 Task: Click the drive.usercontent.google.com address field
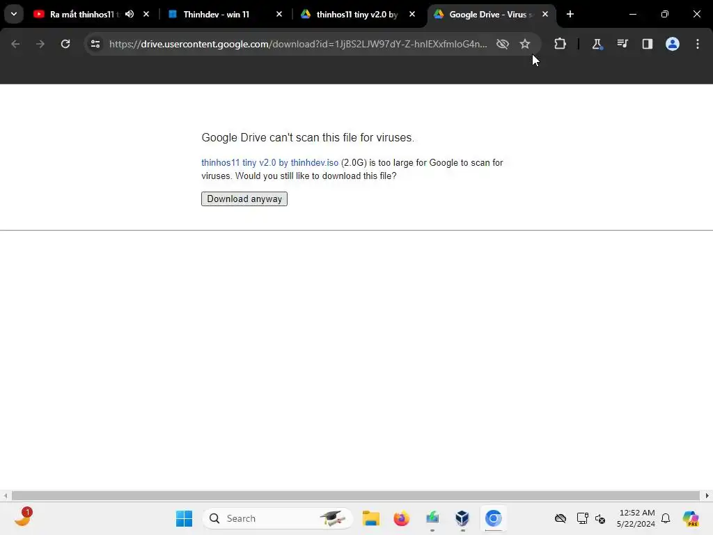click(x=298, y=44)
